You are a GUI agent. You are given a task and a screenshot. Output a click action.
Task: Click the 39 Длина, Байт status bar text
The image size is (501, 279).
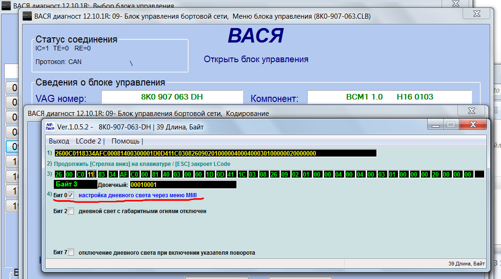tap(466, 264)
